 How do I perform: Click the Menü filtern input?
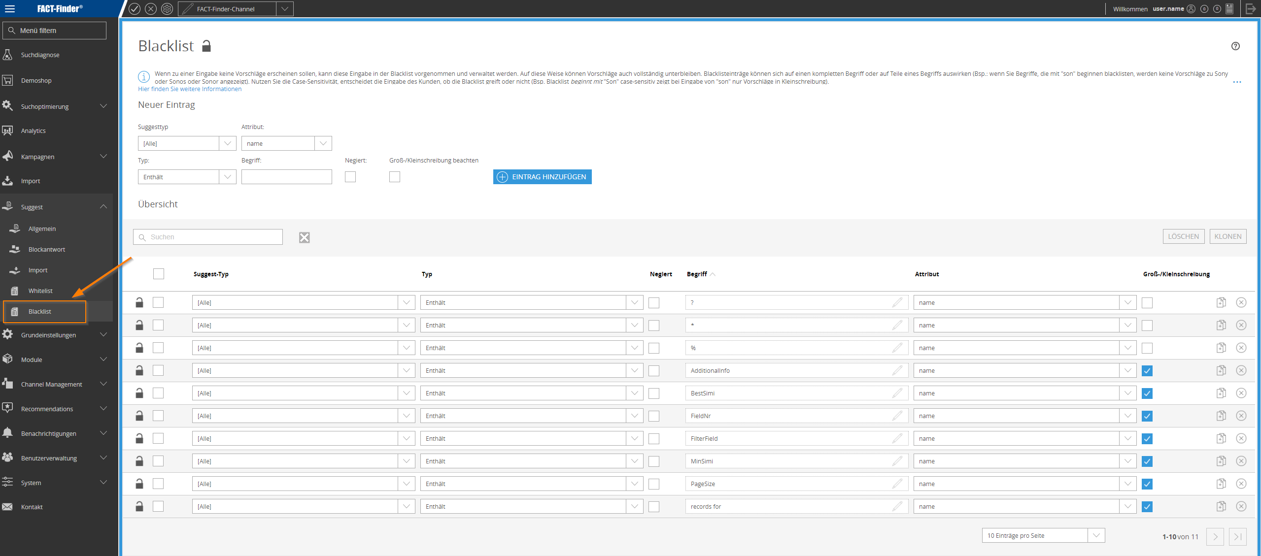(55, 31)
